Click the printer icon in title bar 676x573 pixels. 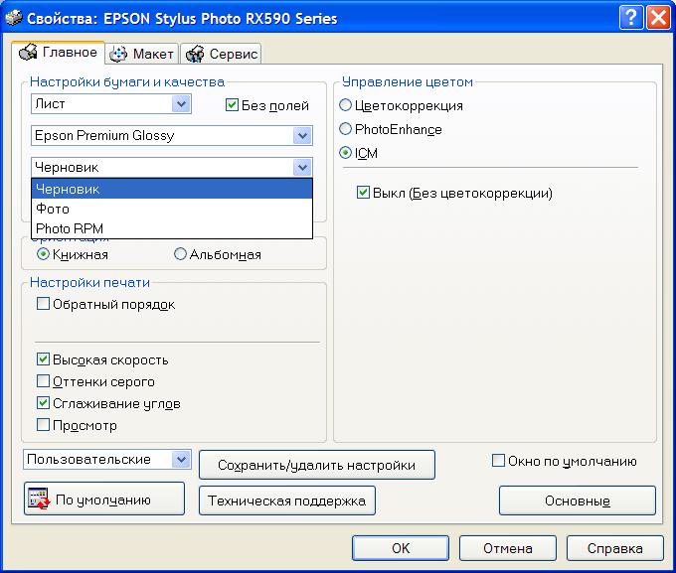[13, 18]
